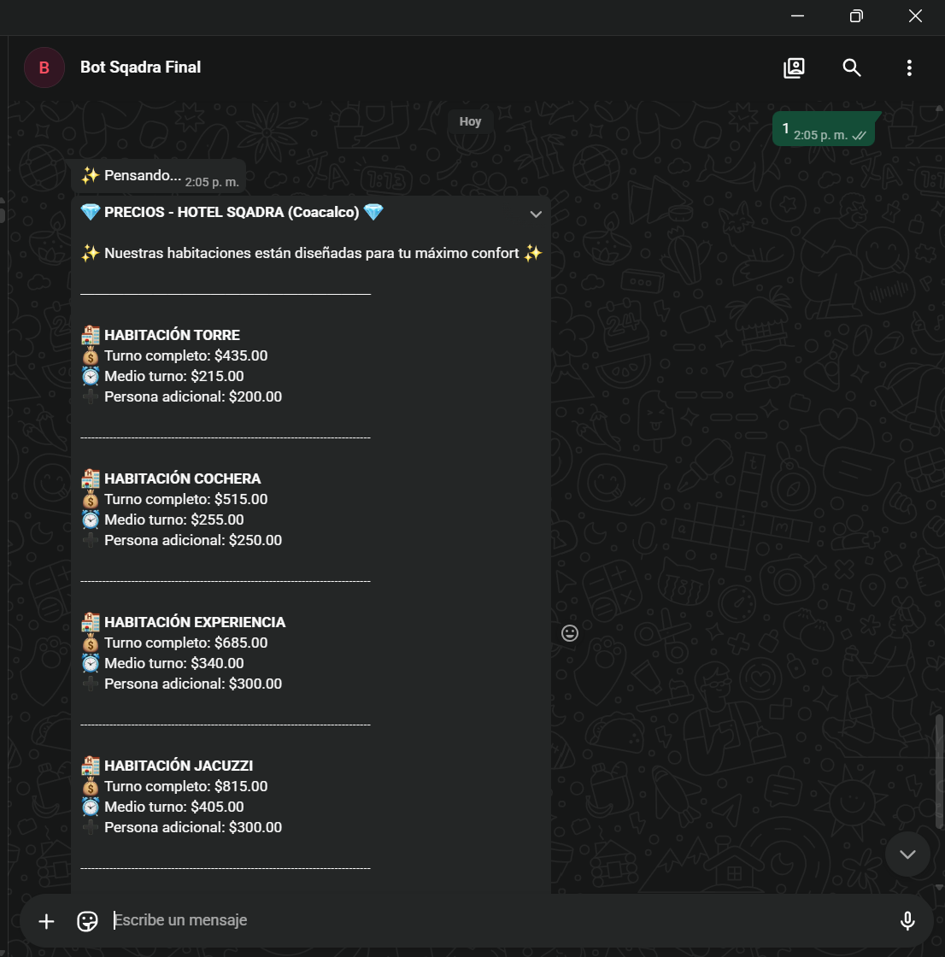This screenshot has width=945, height=957.
Task: Click the sent message '1' bubble
Action: (824, 129)
